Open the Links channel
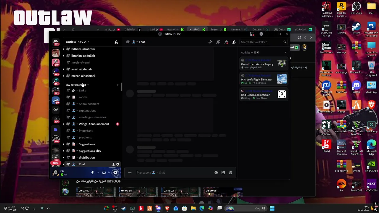Screen dimensions: 379x213 [x=92, y=91]
